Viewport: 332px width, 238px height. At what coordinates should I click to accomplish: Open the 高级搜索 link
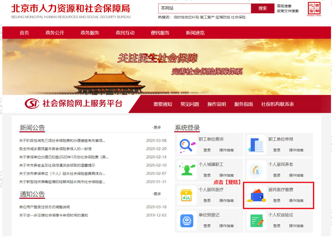(x=284, y=6)
